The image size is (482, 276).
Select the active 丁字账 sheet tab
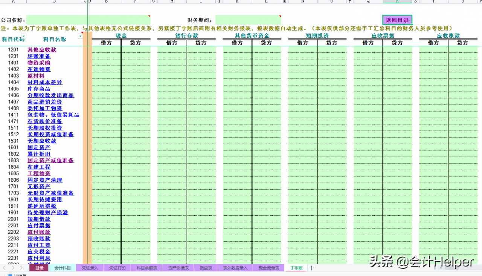pos(296,268)
